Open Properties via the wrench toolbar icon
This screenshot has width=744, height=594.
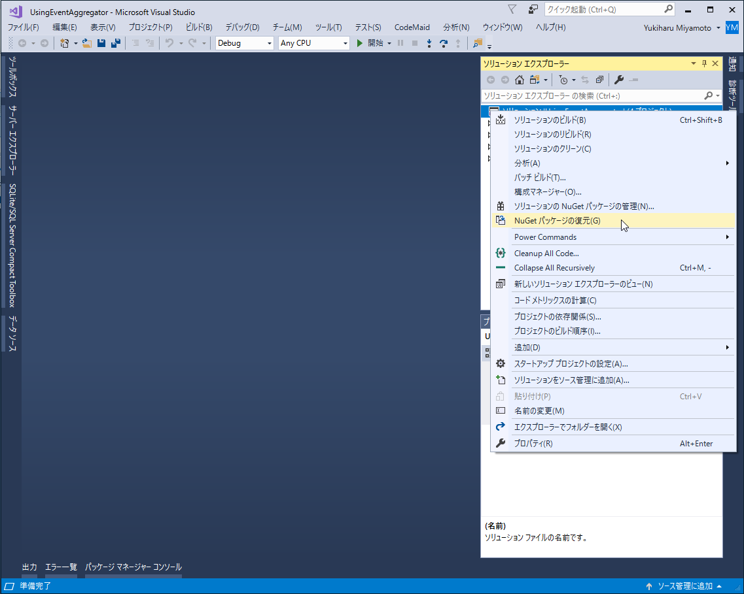tap(619, 80)
